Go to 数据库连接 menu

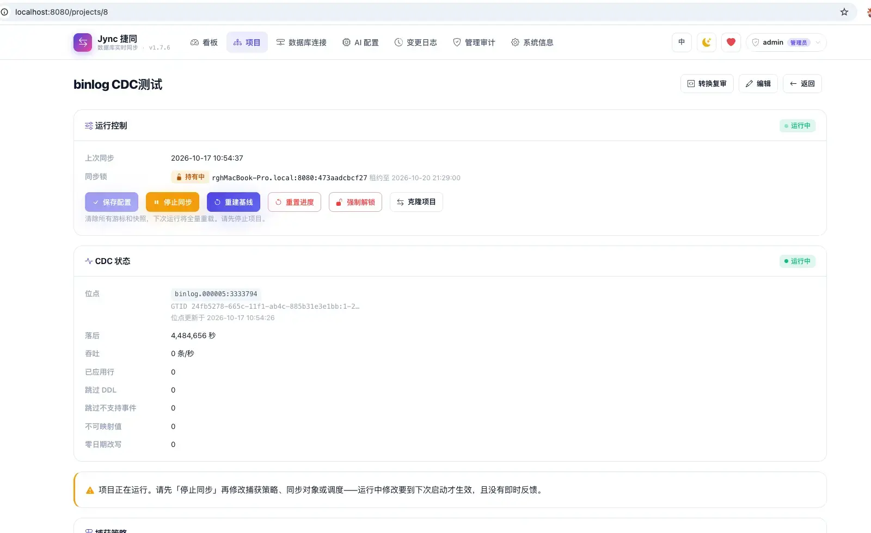click(x=302, y=42)
